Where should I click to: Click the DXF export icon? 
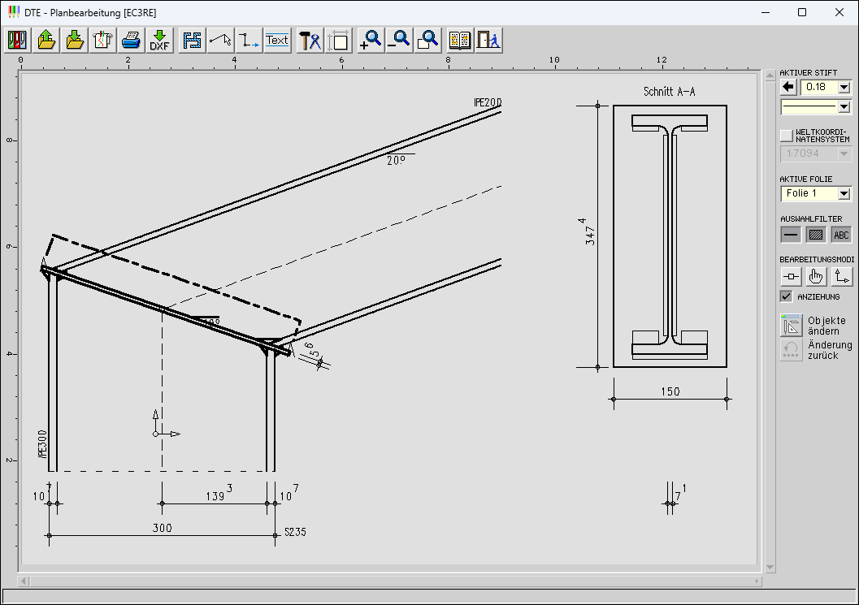click(x=159, y=40)
